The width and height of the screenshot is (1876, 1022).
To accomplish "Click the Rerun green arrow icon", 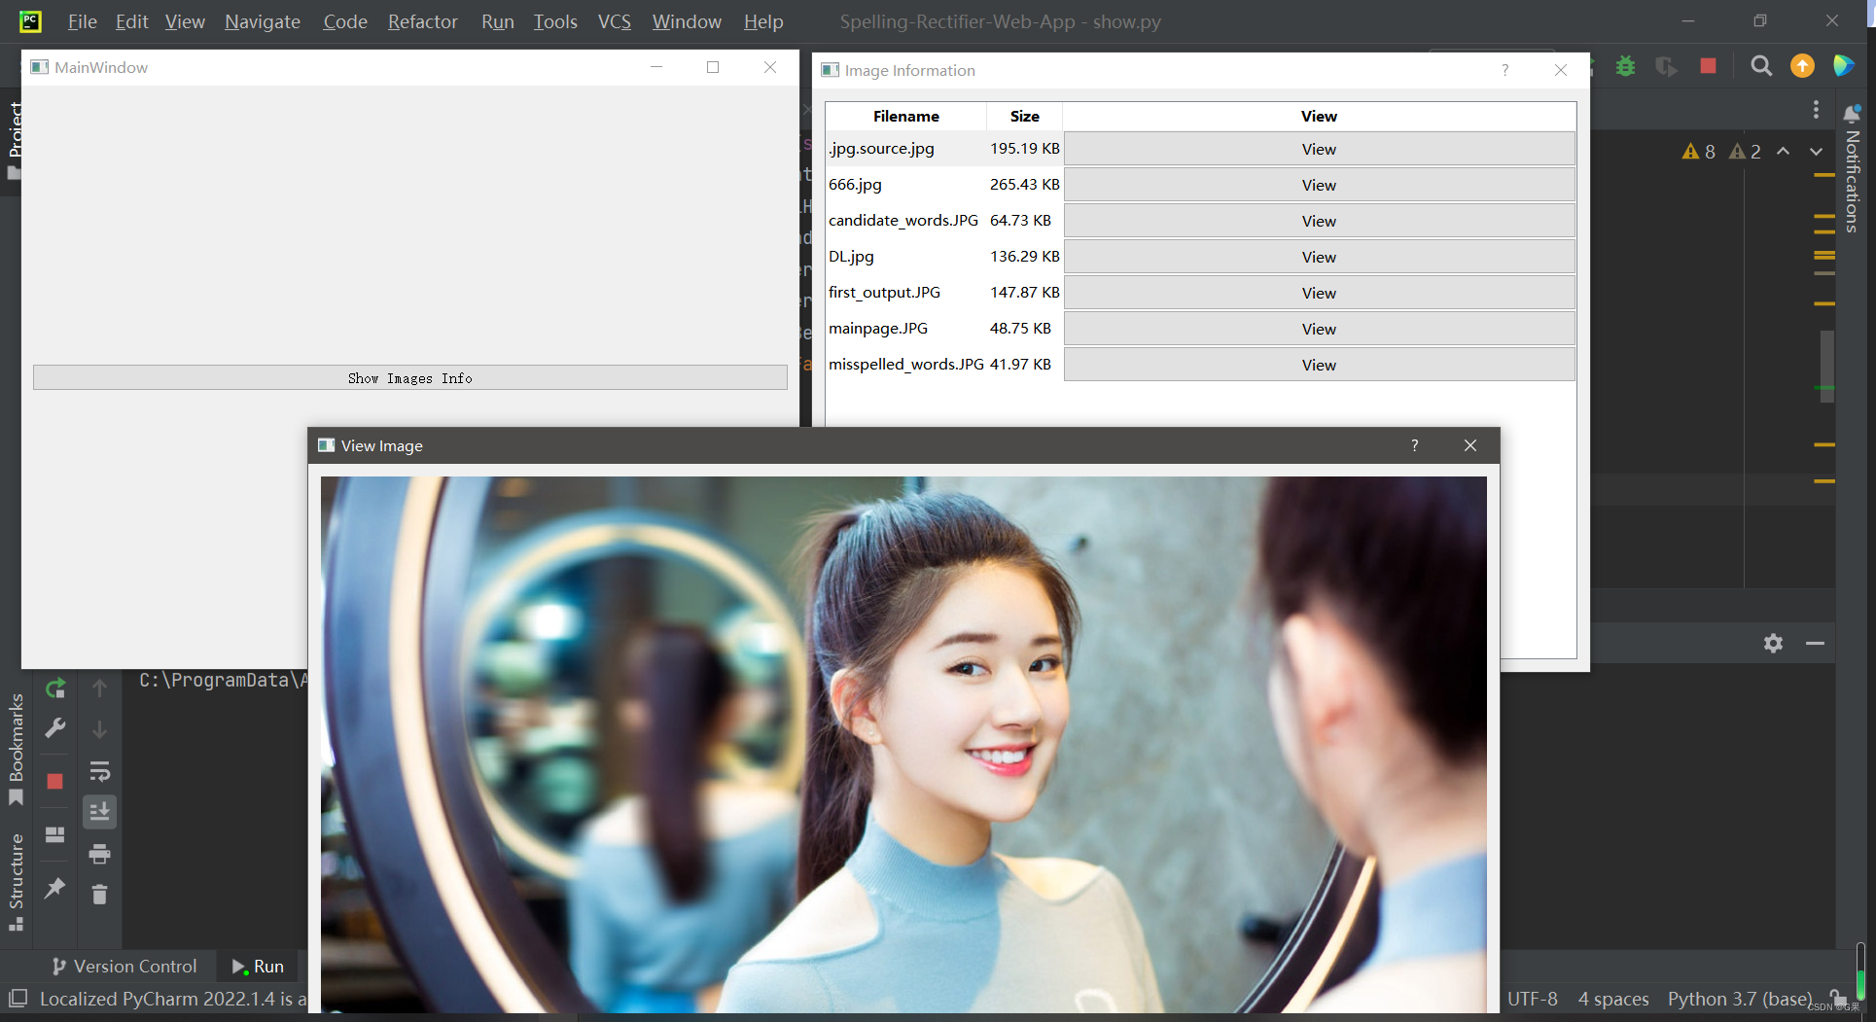I will [x=55, y=688].
